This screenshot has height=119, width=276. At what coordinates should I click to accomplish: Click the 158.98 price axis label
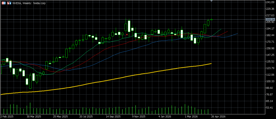[271, 48]
